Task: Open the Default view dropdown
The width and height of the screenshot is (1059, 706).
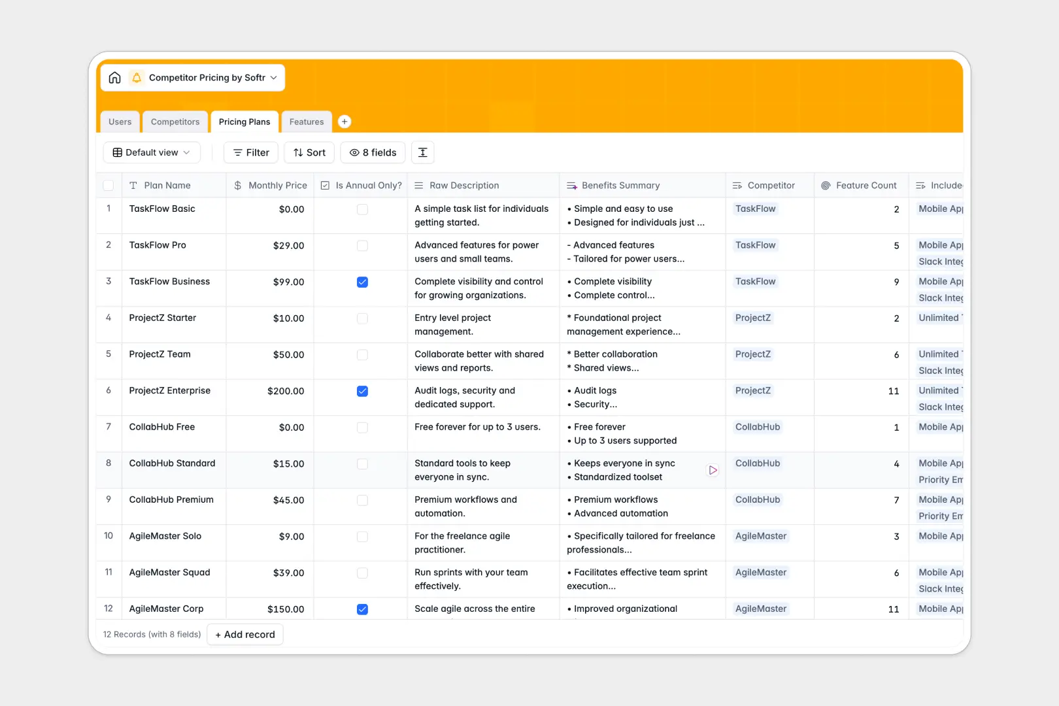Action: (x=151, y=152)
